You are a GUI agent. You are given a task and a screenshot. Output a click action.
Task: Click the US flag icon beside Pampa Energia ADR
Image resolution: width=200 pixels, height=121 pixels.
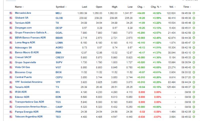11,112
